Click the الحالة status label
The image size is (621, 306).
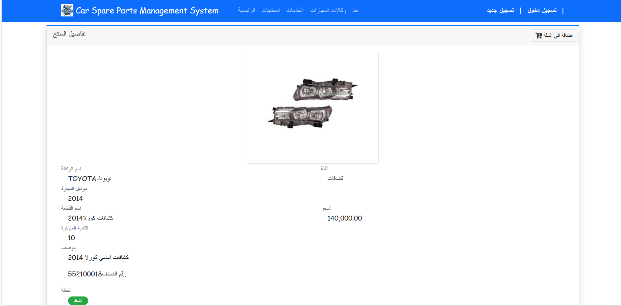click(66, 290)
